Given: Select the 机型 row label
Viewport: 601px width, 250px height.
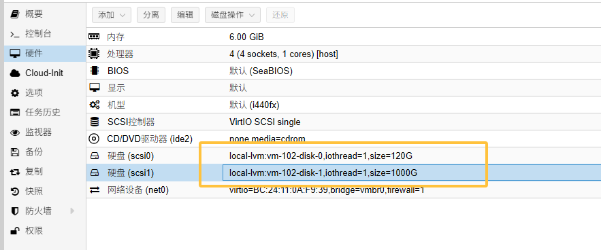Looking at the screenshot, I should 116,105.
